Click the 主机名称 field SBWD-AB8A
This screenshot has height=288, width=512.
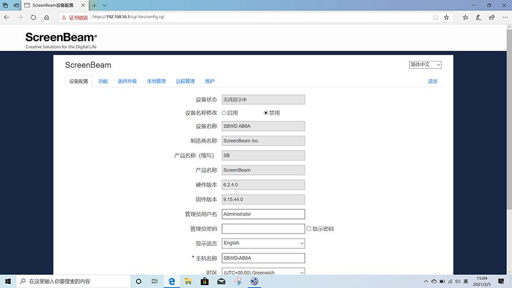(x=263, y=258)
